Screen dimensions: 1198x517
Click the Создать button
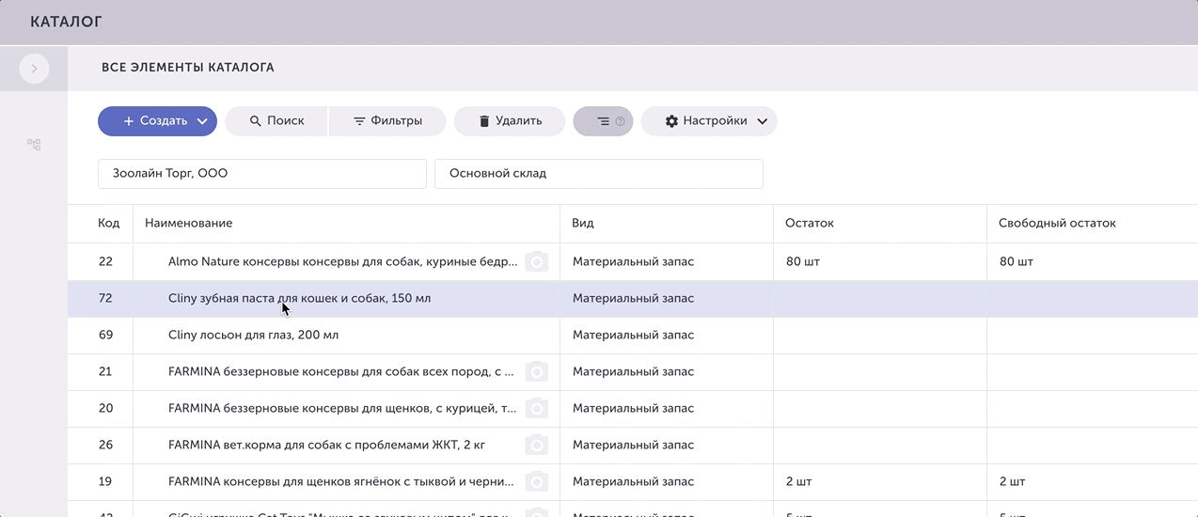click(x=157, y=121)
